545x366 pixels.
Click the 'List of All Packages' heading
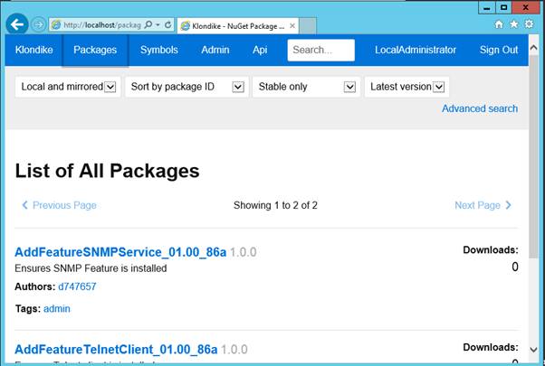[107, 171]
